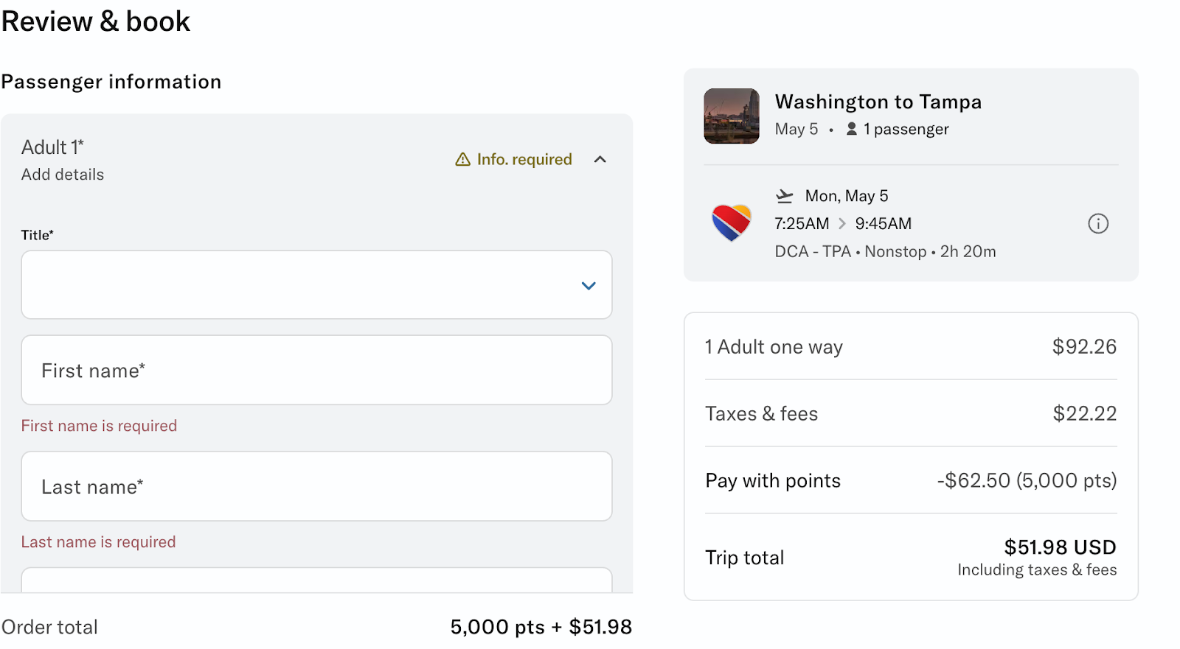The image size is (1180, 649).
Task: Click the warning triangle beside Info. required
Action: pyautogui.click(x=463, y=159)
